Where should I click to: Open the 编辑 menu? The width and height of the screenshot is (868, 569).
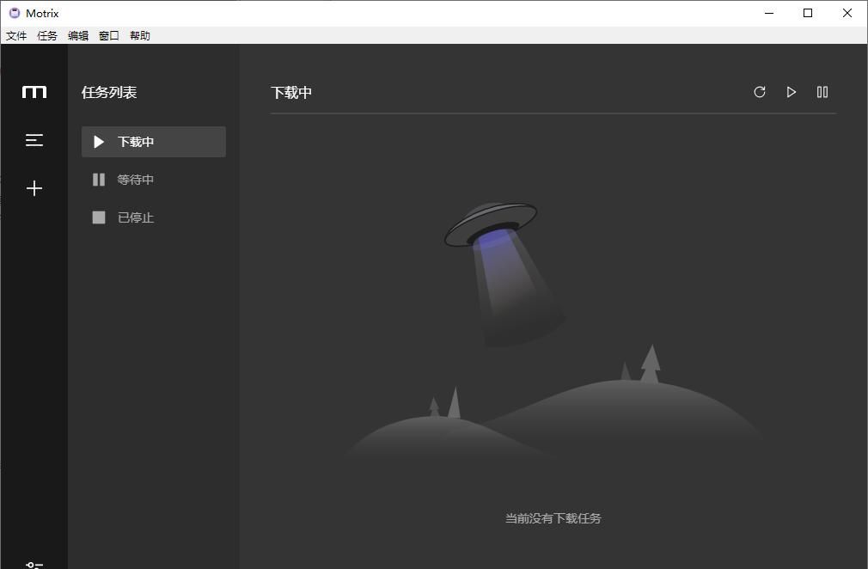click(x=76, y=35)
